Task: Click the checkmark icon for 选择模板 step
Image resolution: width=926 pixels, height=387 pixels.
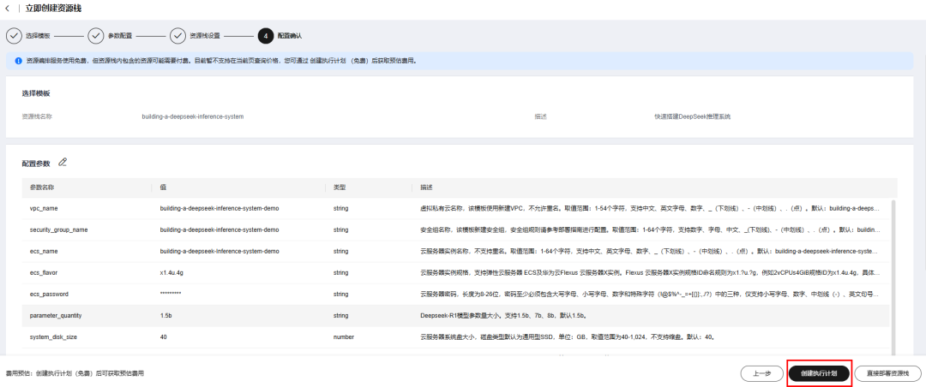Action: coord(14,36)
